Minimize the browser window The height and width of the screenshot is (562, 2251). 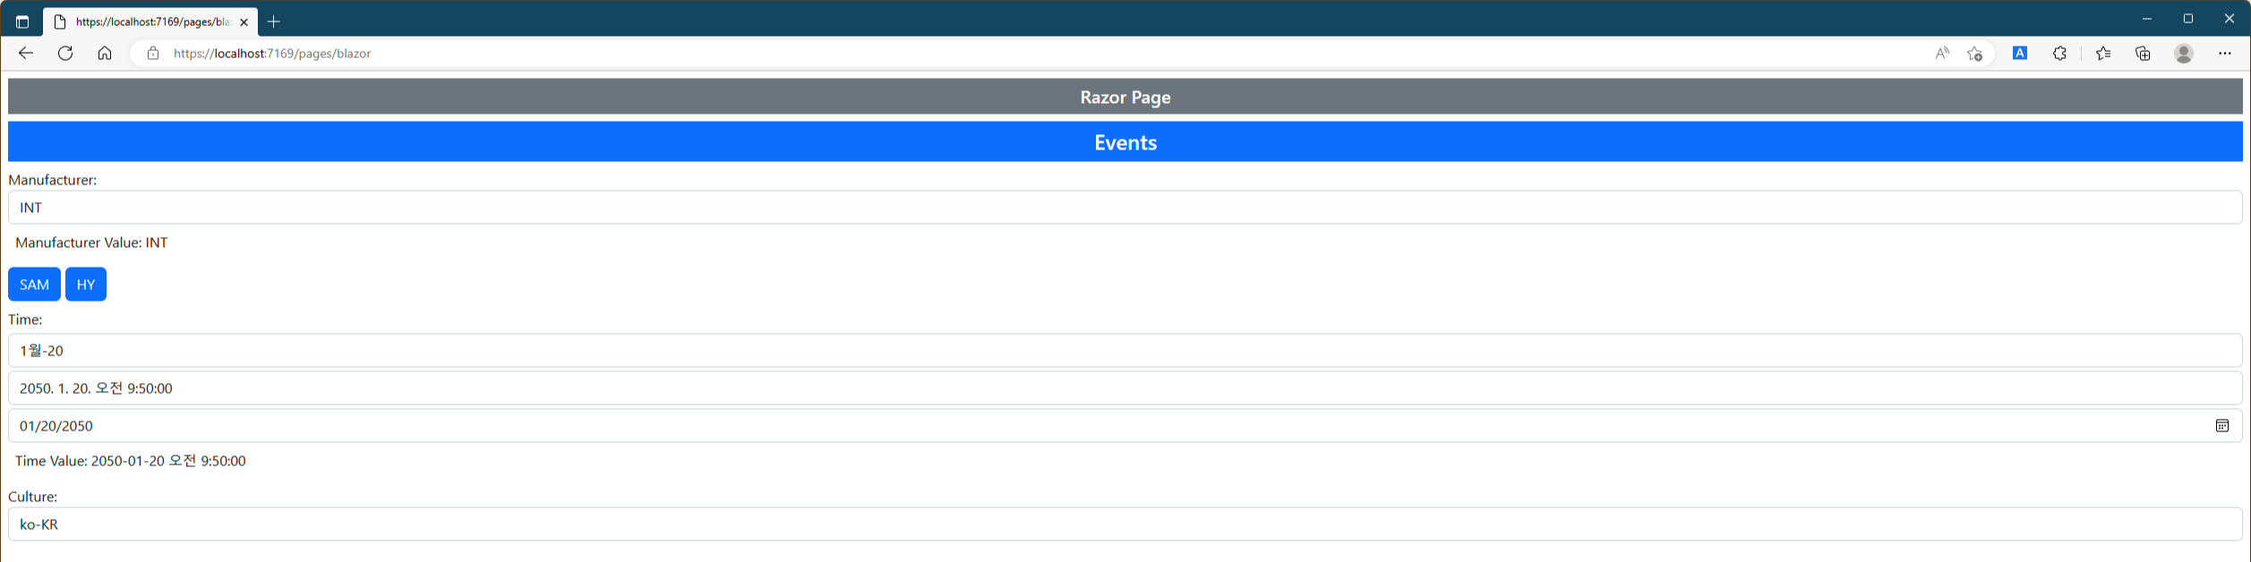coord(2147,19)
